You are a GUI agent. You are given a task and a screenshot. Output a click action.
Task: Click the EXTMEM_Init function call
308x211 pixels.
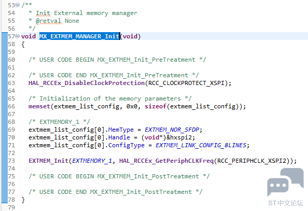(48, 161)
